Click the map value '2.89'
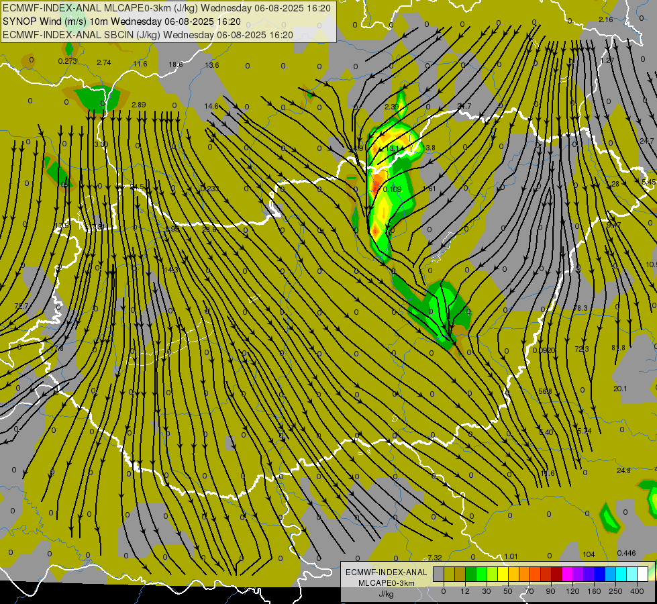 pyautogui.click(x=139, y=105)
